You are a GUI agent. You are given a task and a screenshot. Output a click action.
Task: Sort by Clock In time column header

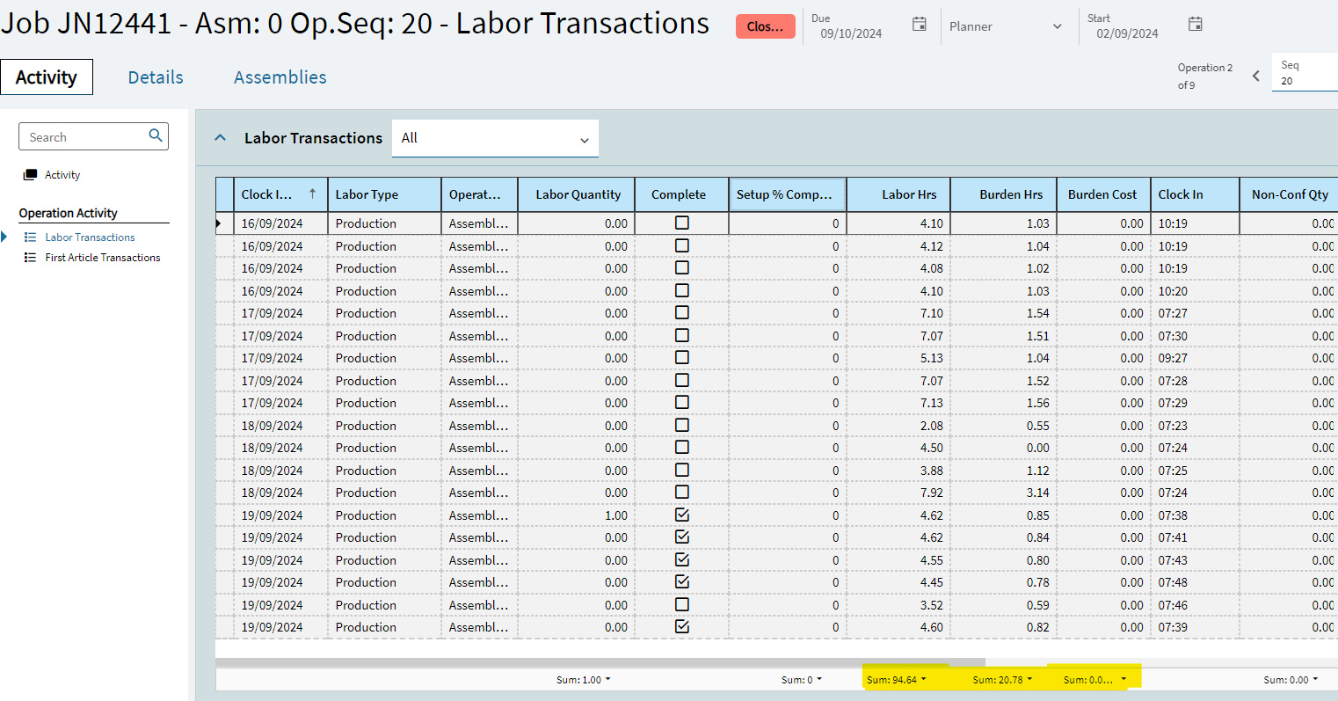click(1195, 194)
